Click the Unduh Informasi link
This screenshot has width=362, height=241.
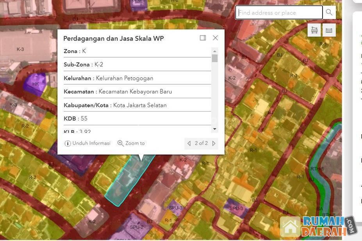(x=87, y=143)
